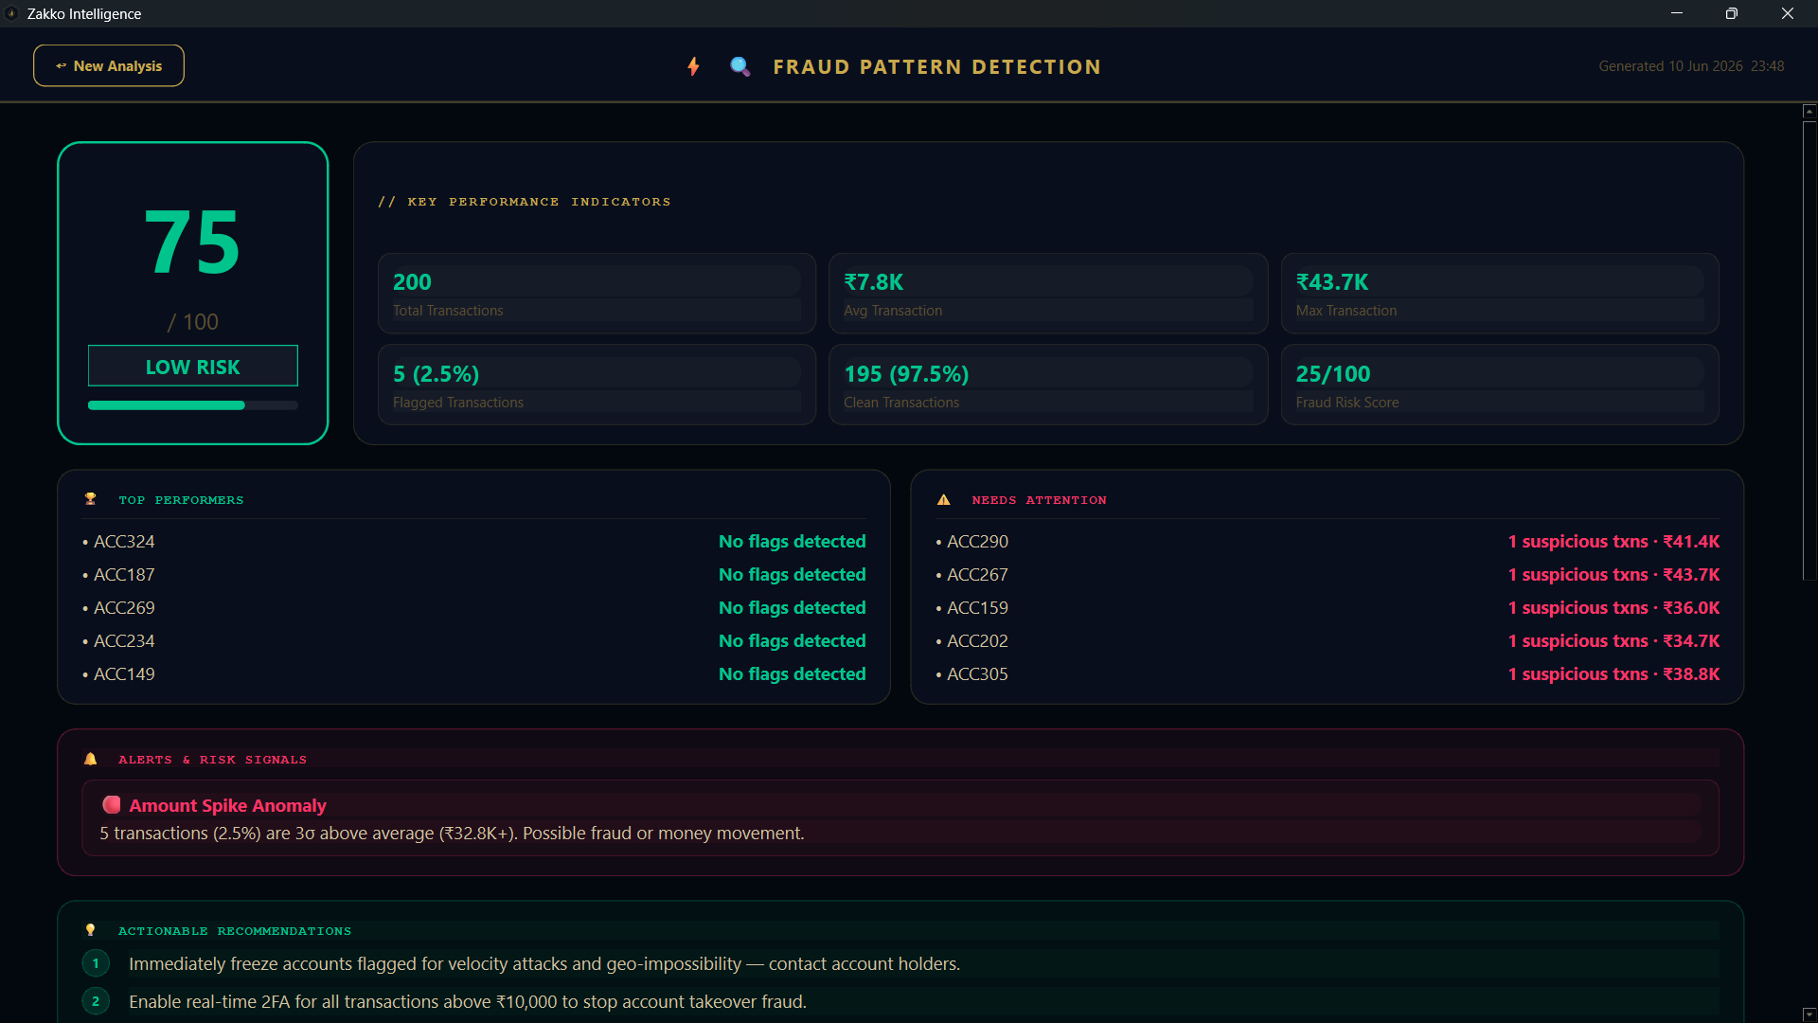Restore down the Zakko Intelligence window
This screenshot has height=1023, width=1818.
[1732, 13]
